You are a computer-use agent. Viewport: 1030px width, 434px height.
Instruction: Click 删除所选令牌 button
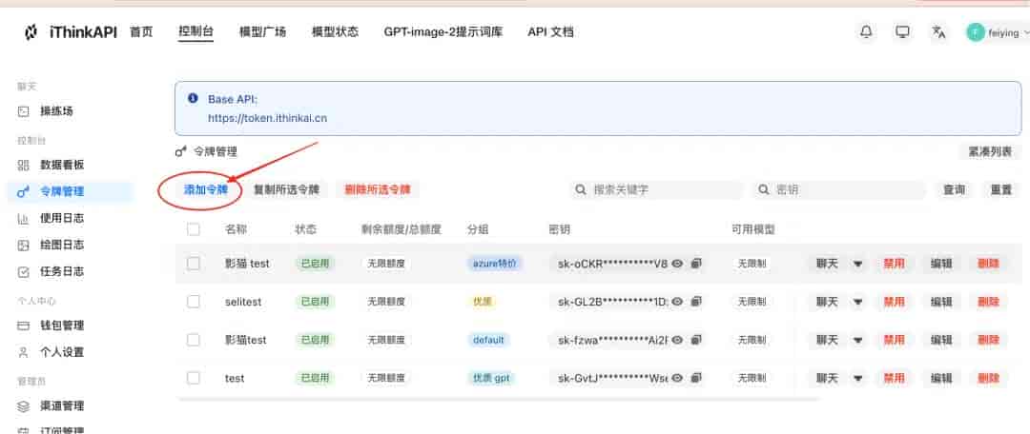[x=378, y=190]
